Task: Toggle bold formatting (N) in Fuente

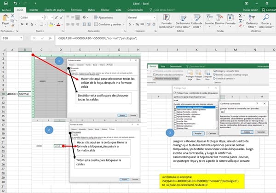Action: click(x=22, y=23)
